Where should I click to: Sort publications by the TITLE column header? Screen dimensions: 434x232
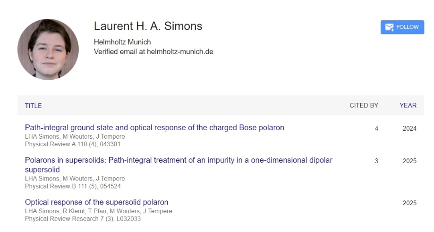click(x=33, y=106)
